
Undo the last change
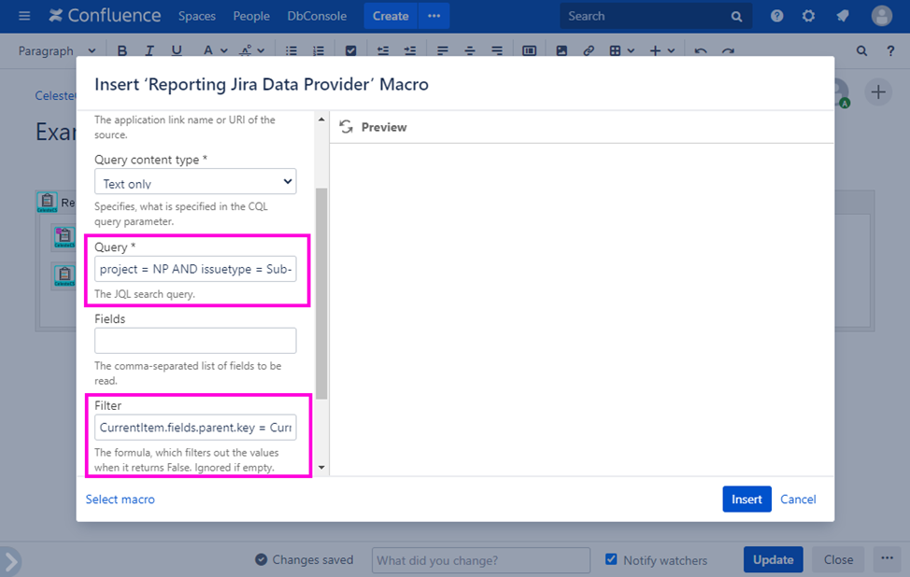click(x=701, y=51)
